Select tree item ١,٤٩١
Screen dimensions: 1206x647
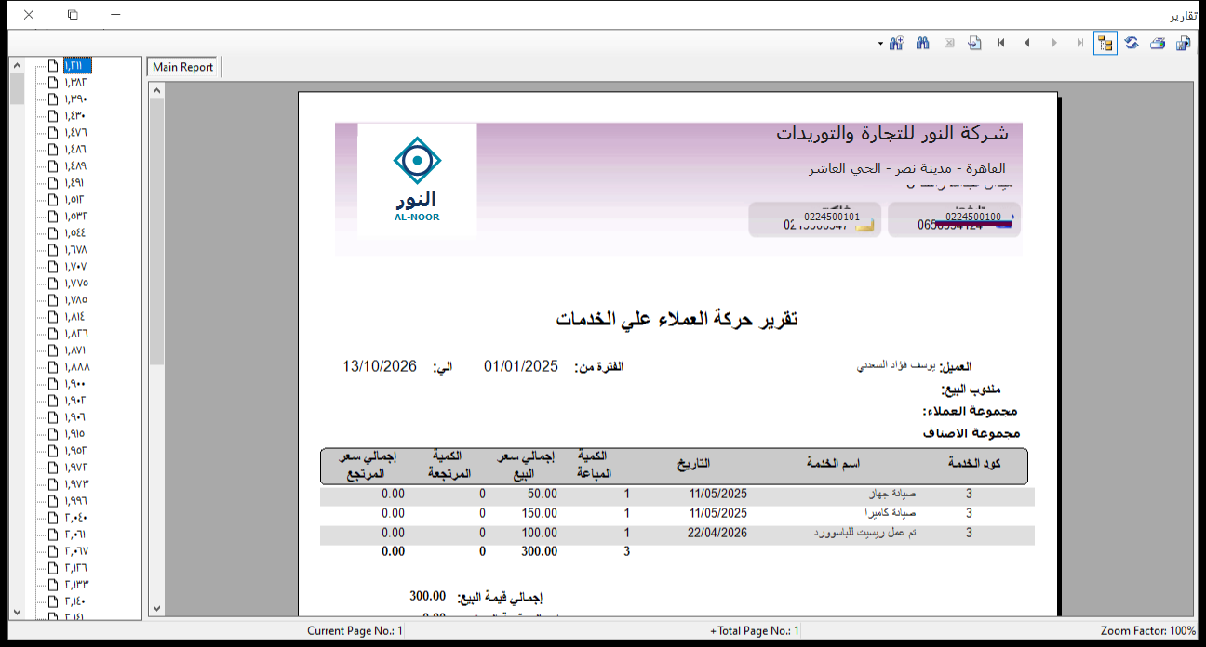click(x=74, y=182)
